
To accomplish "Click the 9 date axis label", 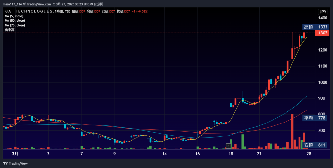I will coord(115,154).
